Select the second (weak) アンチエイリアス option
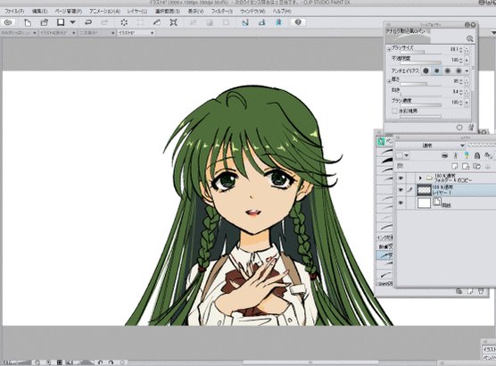496x366 pixels. pyautogui.click(x=437, y=71)
